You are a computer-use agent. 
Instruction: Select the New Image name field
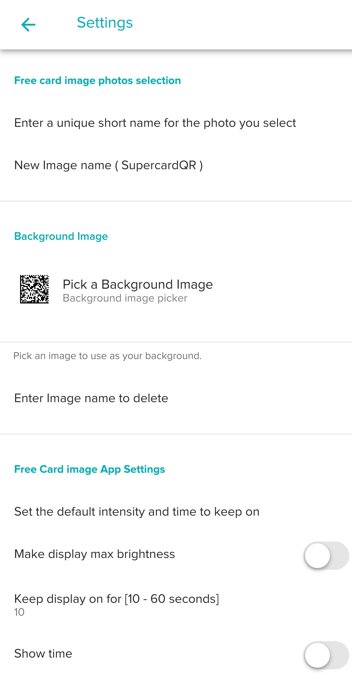176,165
